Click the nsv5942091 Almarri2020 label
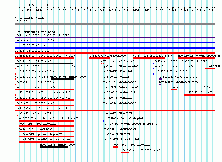 (33, 77)
